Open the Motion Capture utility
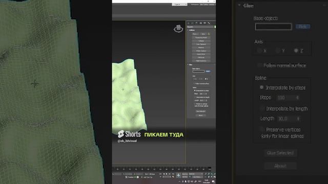This screenshot has width=328, height=184. [x=201, y=51]
